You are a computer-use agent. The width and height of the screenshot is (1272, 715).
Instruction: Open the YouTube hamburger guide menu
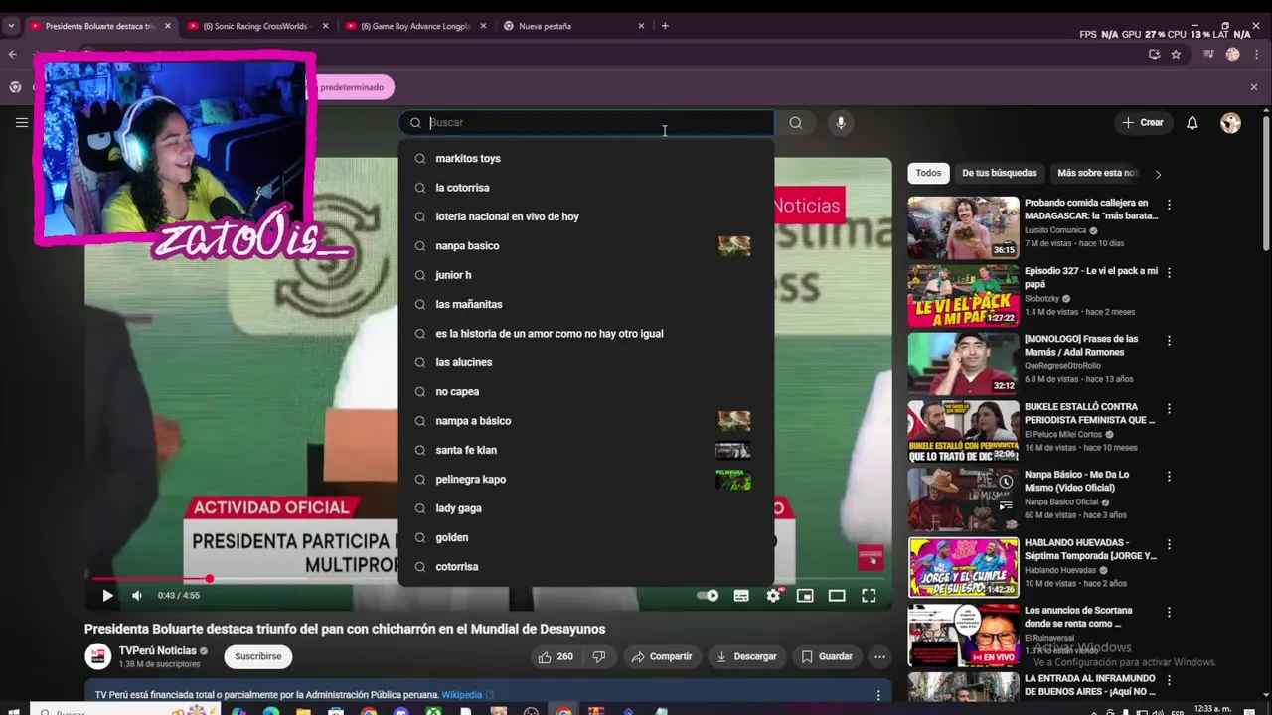[21, 122]
